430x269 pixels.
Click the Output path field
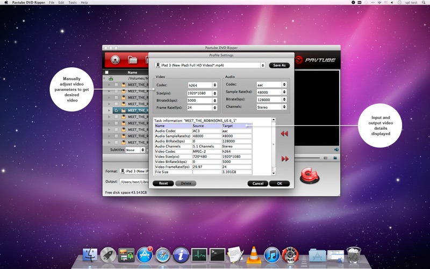134,182
